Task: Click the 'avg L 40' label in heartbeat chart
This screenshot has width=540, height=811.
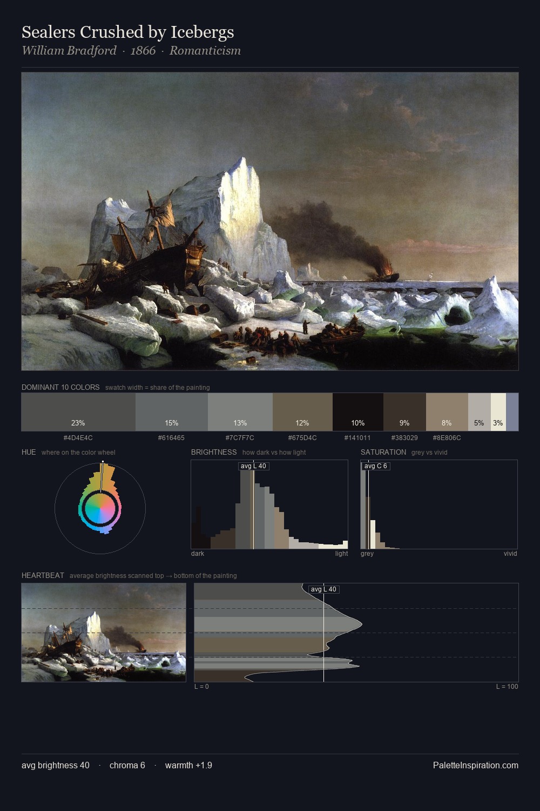Action: coord(323,589)
